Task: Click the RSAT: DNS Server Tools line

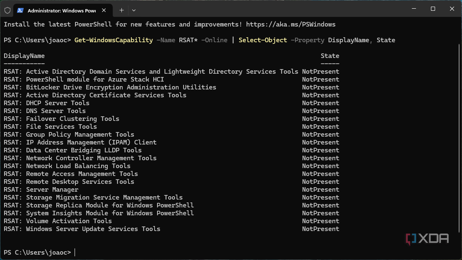Action: coord(45,111)
